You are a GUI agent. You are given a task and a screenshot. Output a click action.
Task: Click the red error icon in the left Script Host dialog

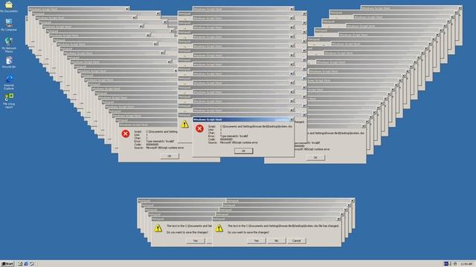[126, 133]
